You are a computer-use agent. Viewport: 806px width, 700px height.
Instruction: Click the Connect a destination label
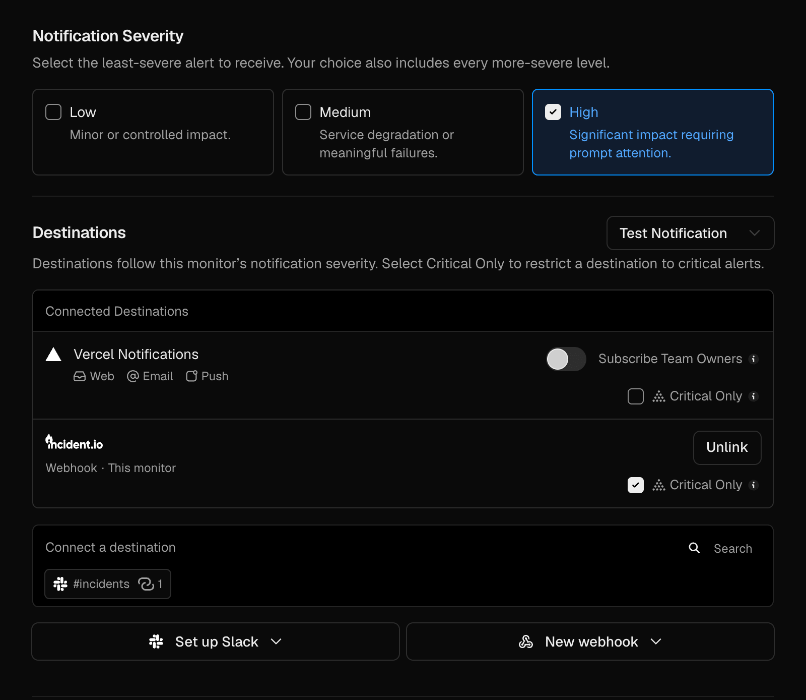[x=110, y=547]
